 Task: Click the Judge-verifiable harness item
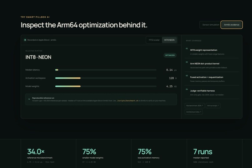212,92
